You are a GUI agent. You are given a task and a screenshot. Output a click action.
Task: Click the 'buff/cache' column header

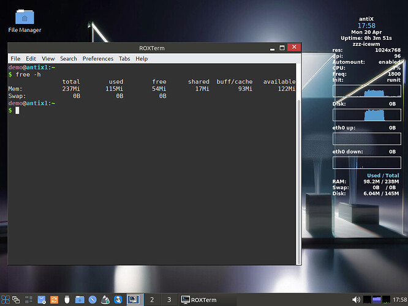tap(235, 81)
